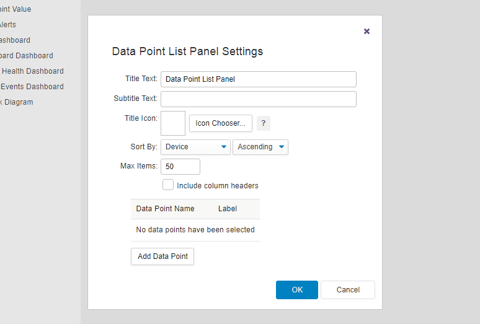Close the dialog with the X icon
The width and height of the screenshot is (480, 324).
(367, 31)
